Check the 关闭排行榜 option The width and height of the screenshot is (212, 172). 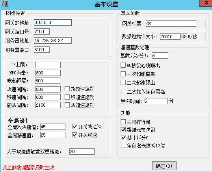(x=123, y=122)
